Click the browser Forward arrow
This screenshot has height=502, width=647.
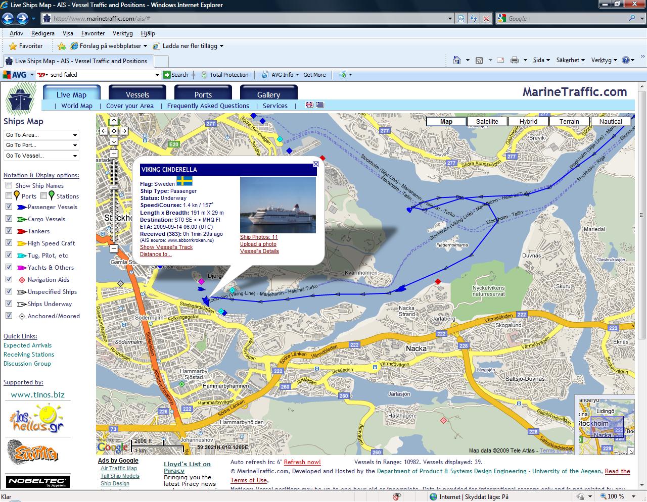pyautogui.click(x=22, y=19)
